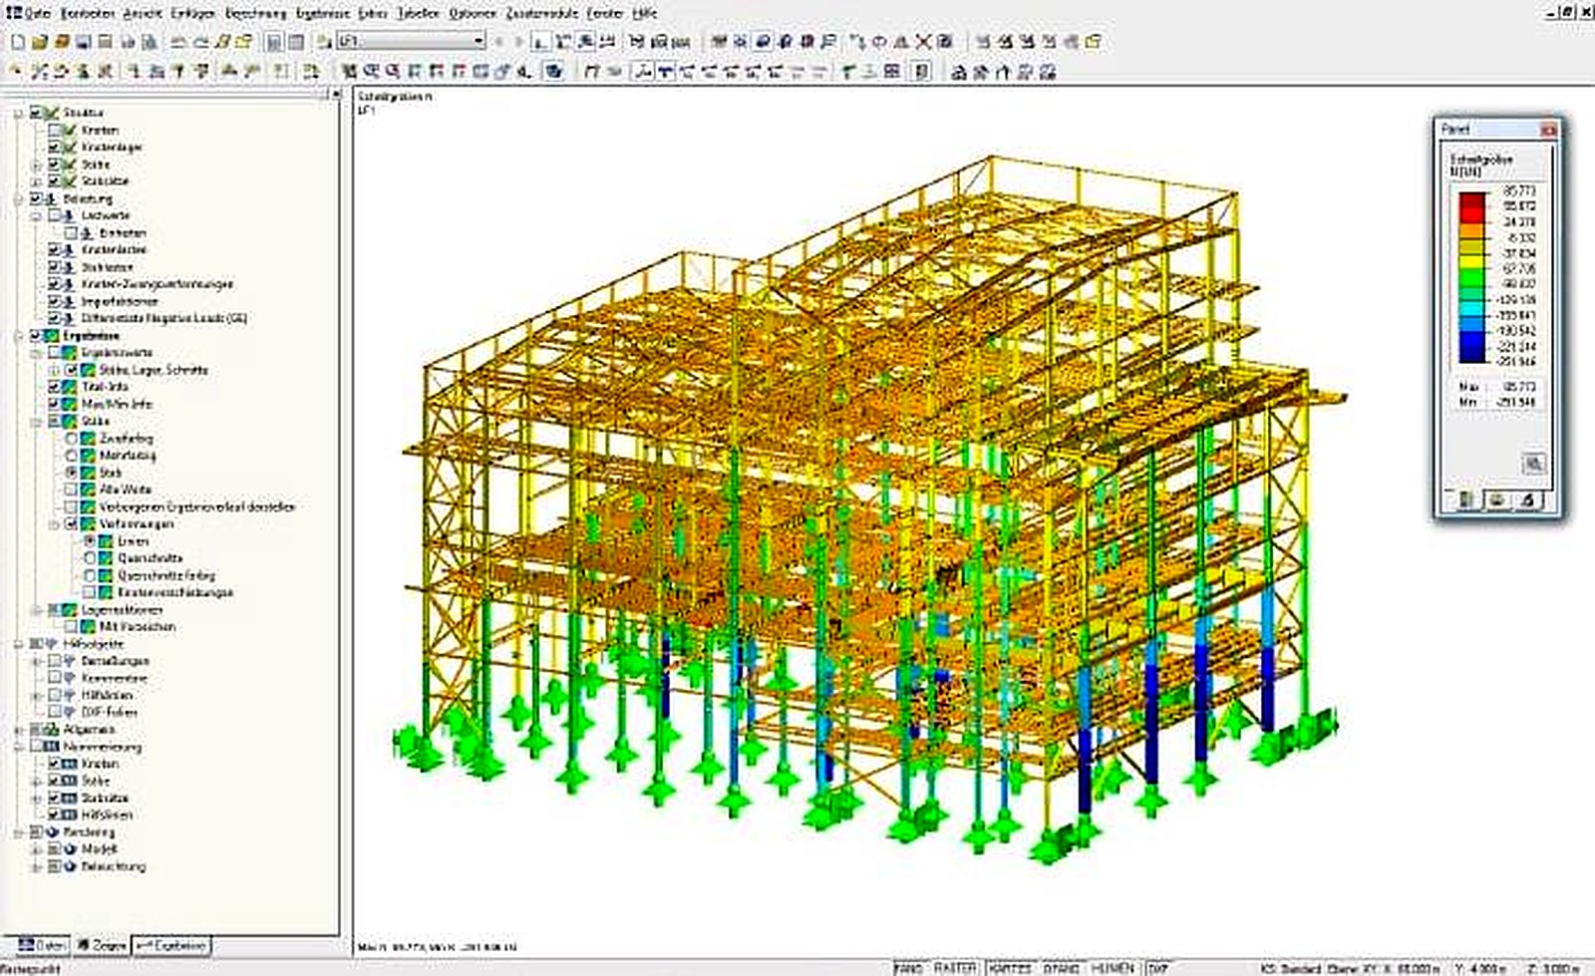Expand the Rendering tree node

coord(19,831)
